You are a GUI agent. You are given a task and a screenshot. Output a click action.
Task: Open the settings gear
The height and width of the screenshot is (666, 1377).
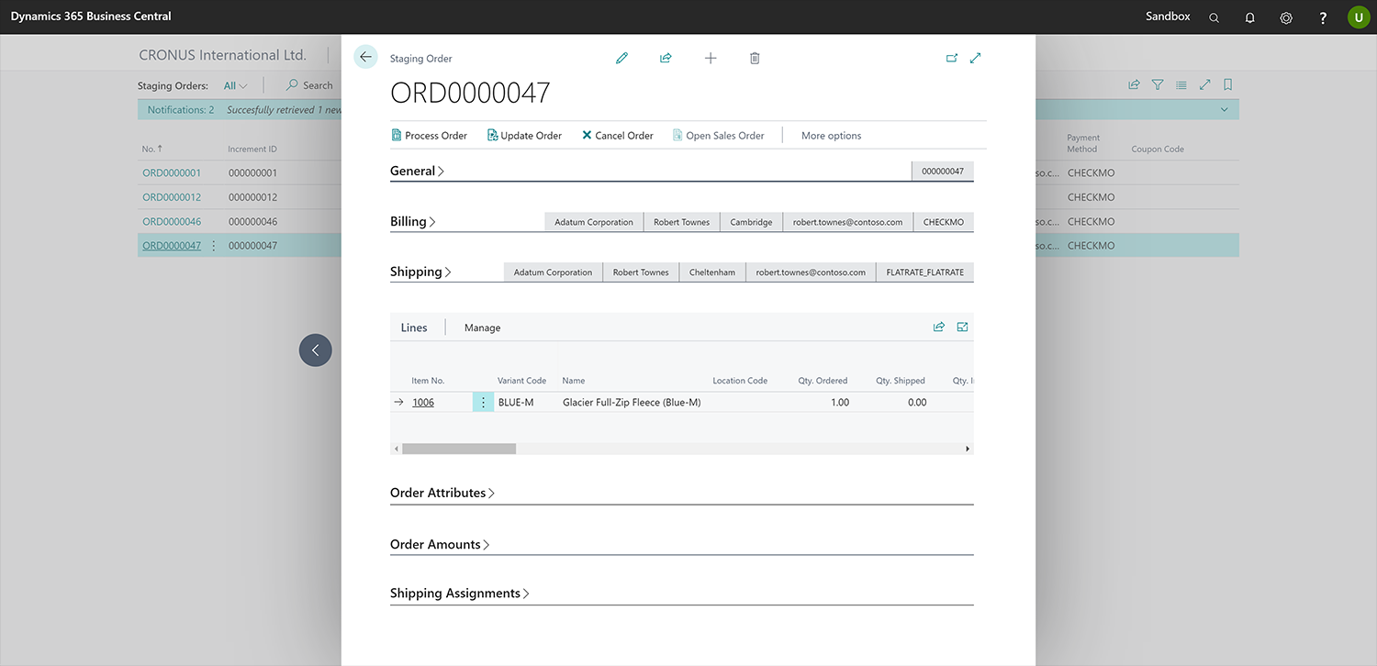[x=1286, y=17]
